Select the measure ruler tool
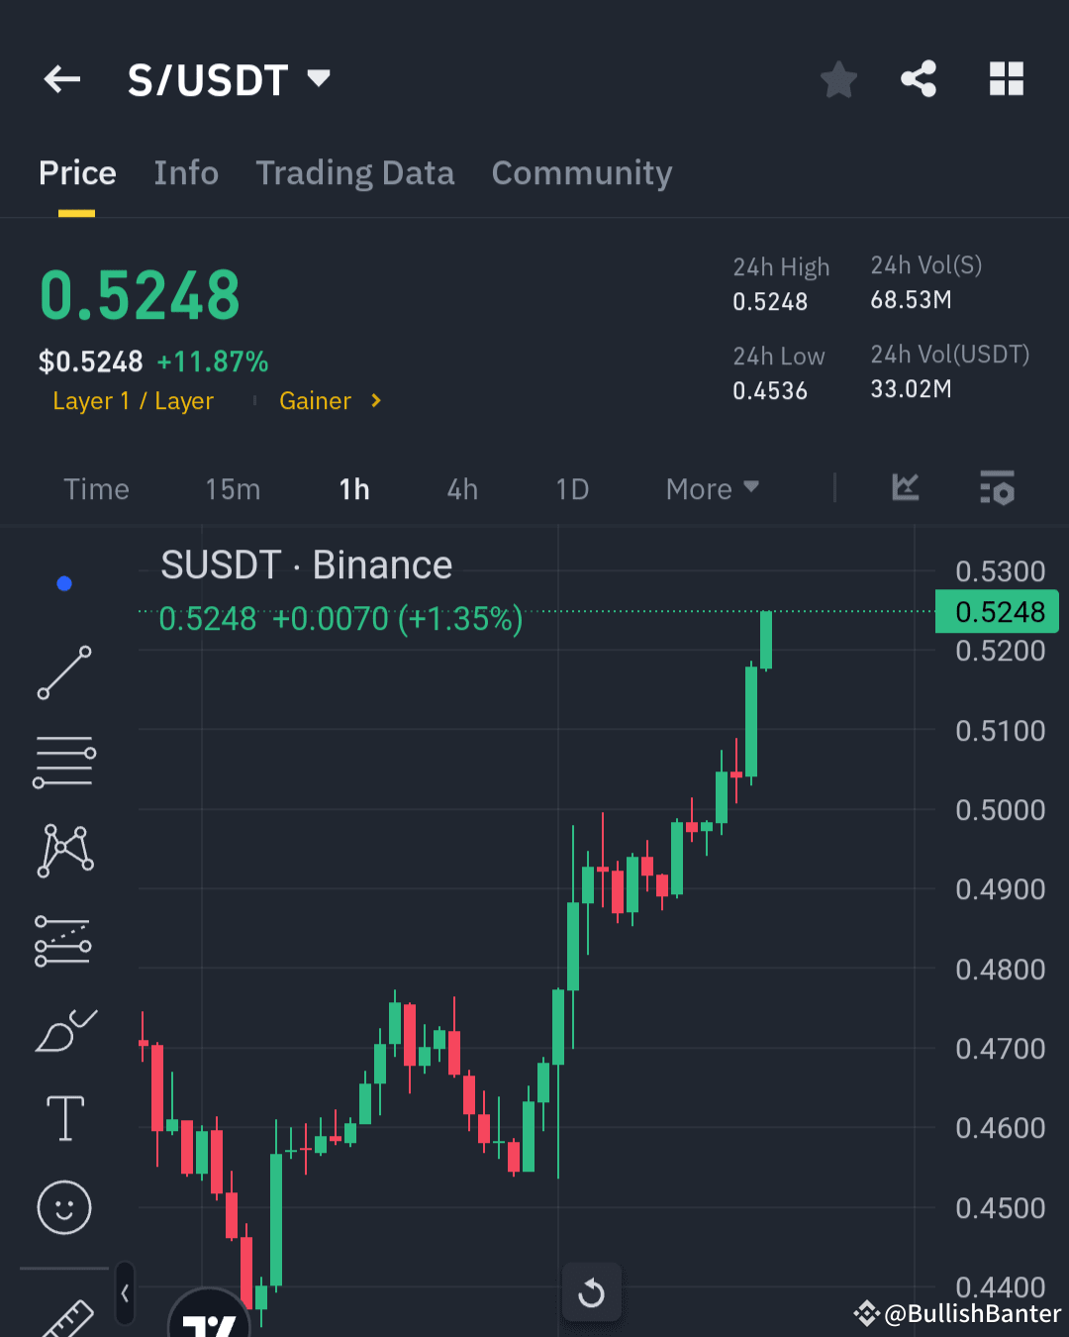This screenshot has width=1069, height=1337. click(x=64, y=1317)
